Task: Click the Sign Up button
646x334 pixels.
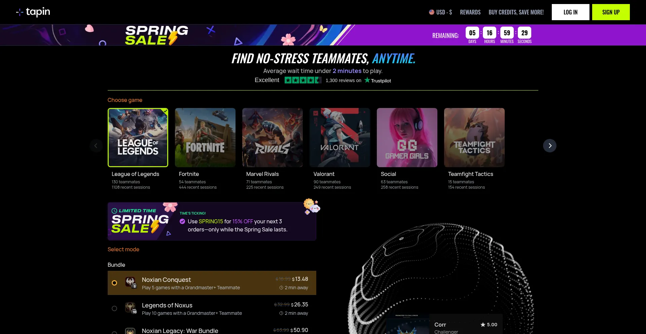Action: pyautogui.click(x=611, y=12)
